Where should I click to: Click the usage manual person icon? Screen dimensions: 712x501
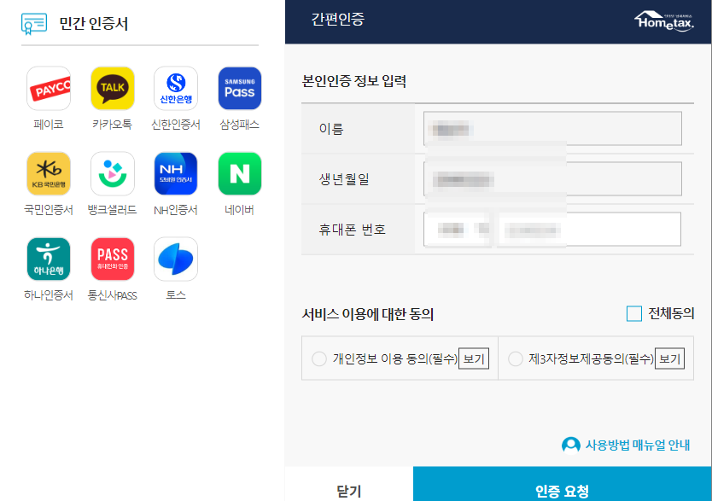[571, 446]
